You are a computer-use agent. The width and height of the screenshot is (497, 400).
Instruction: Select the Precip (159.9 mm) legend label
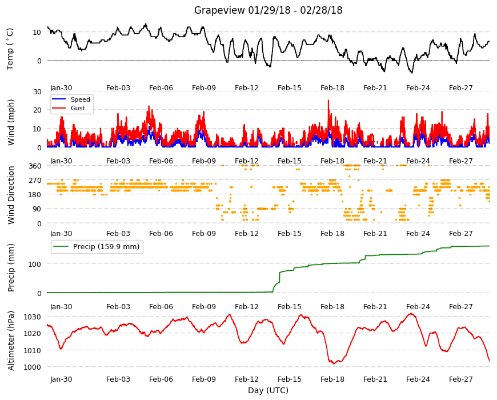[x=106, y=247]
